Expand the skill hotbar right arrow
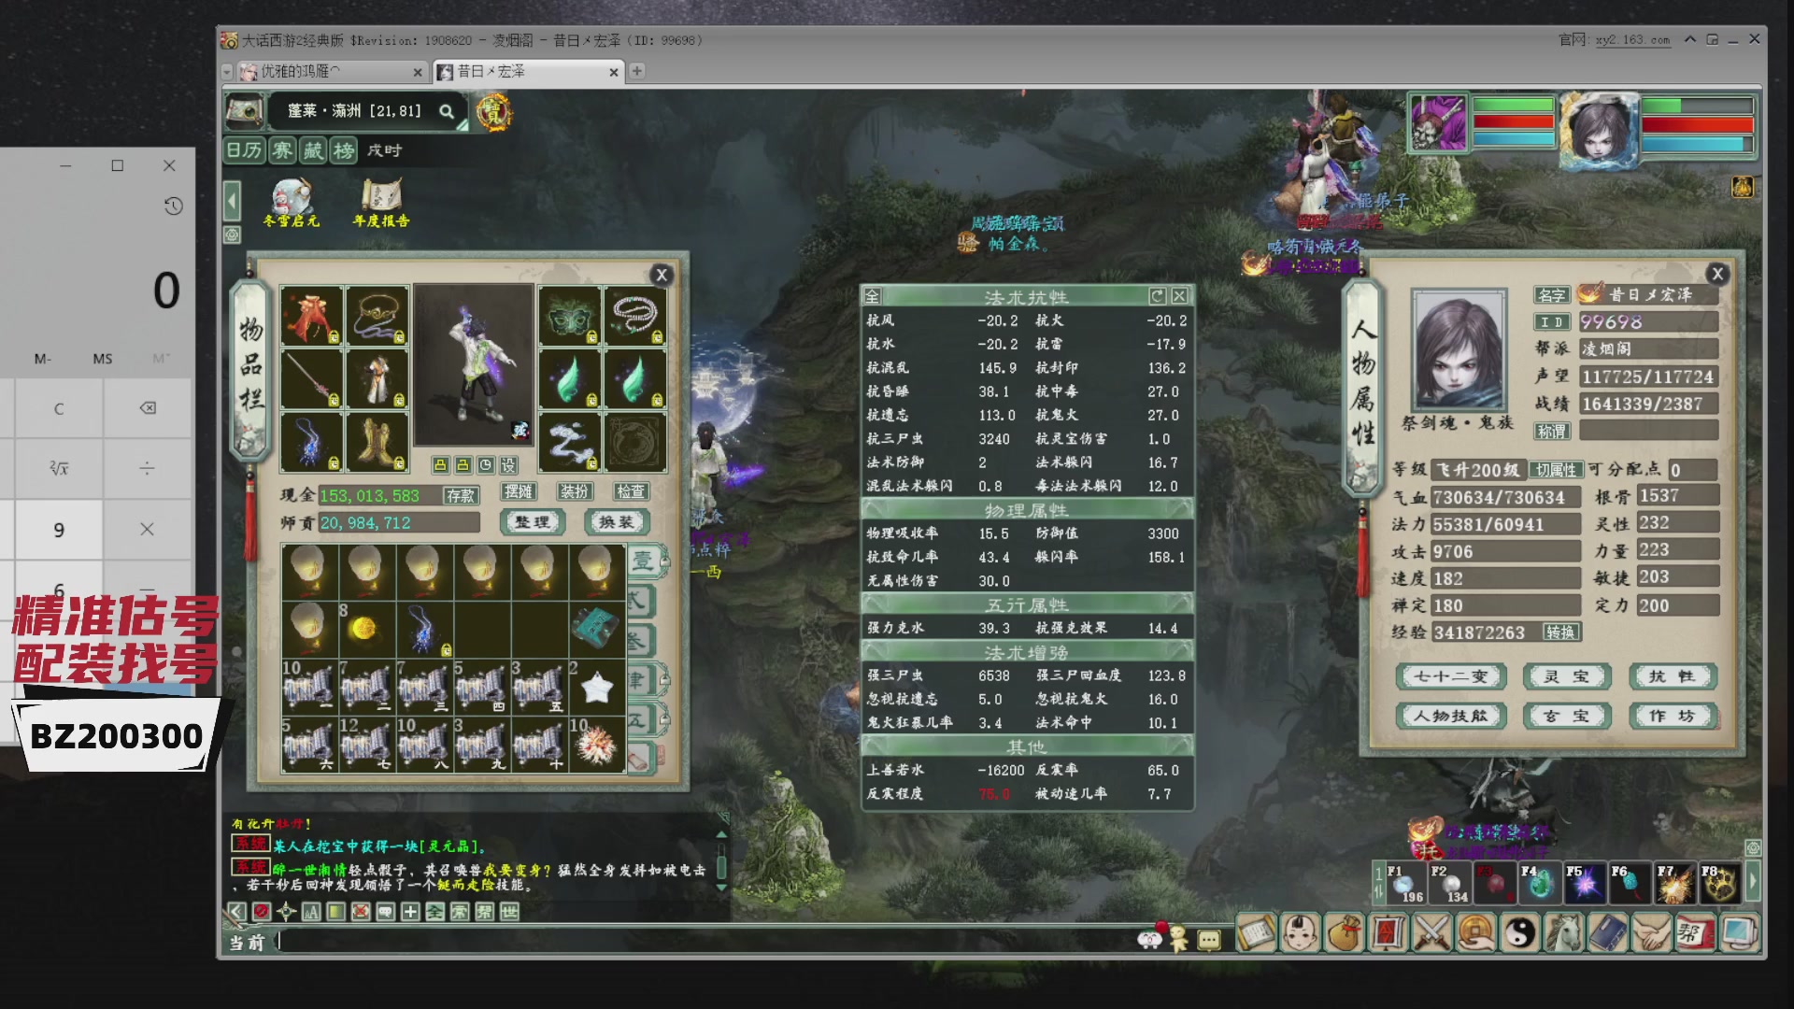1794x1009 pixels. click(1753, 882)
